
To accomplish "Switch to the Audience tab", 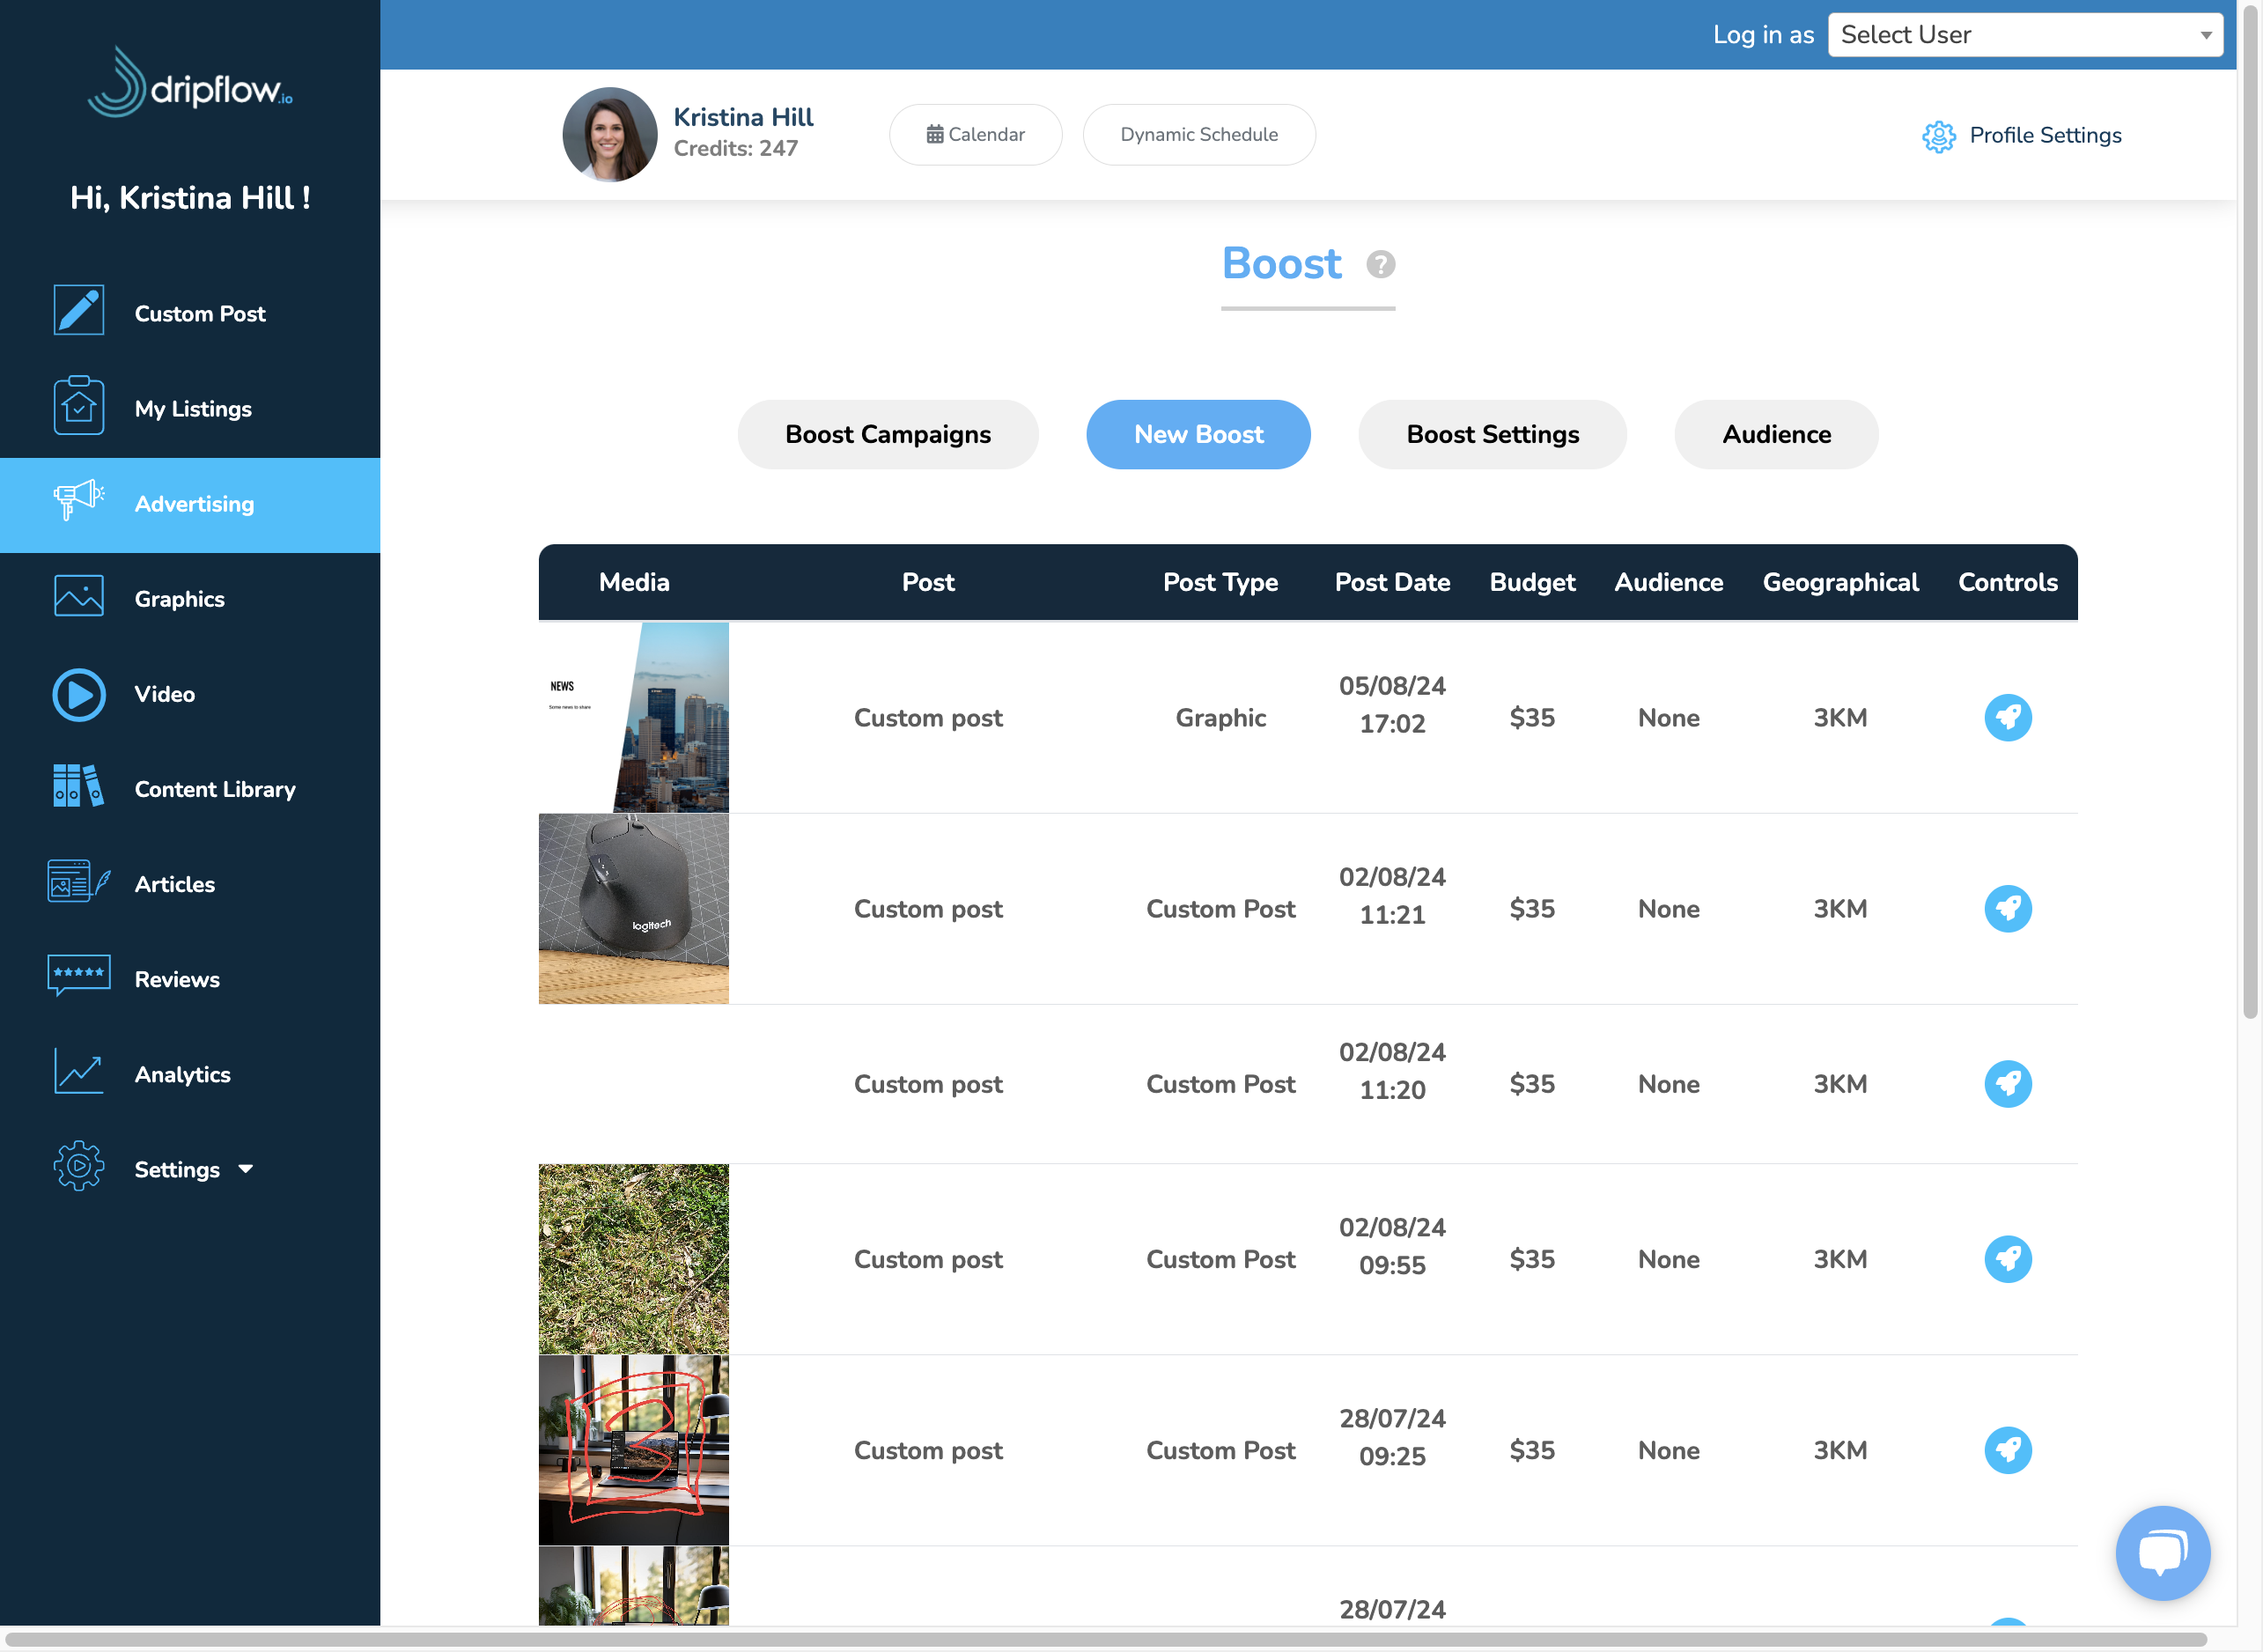I will click(x=1776, y=435).
